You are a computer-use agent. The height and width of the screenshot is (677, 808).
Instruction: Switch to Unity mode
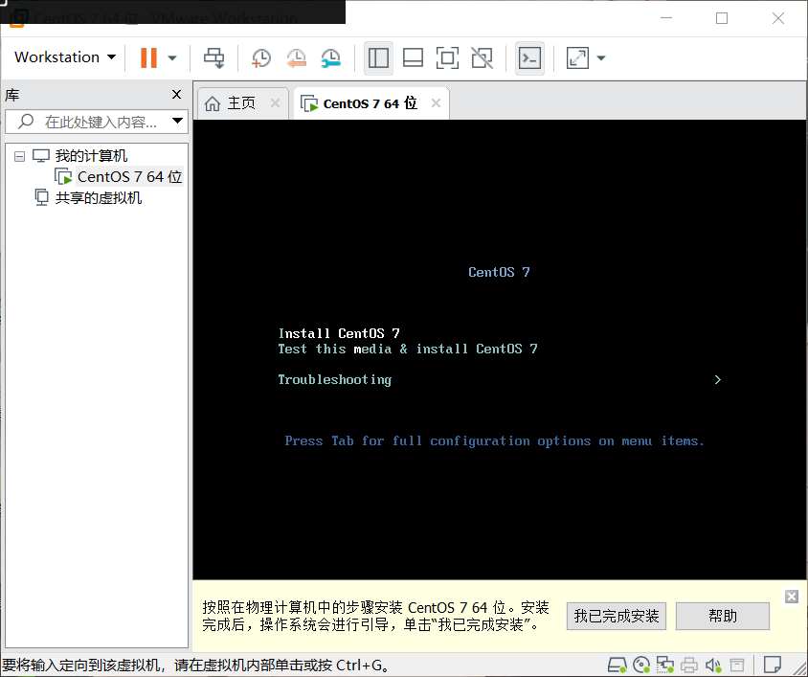482,57
